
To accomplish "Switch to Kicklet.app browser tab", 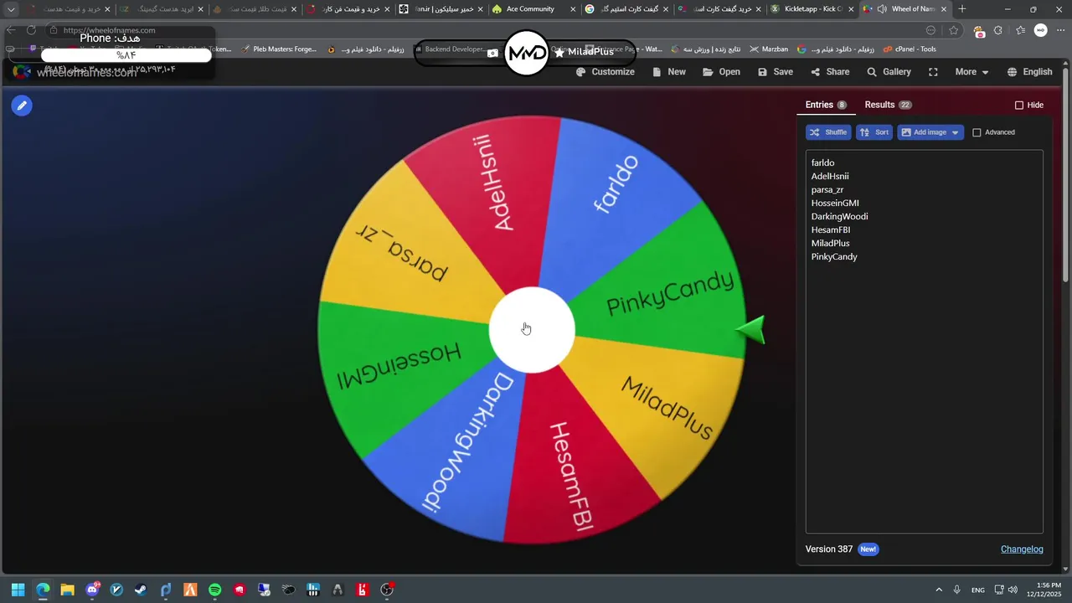I will pyautogui.click(x=812, y=9).
